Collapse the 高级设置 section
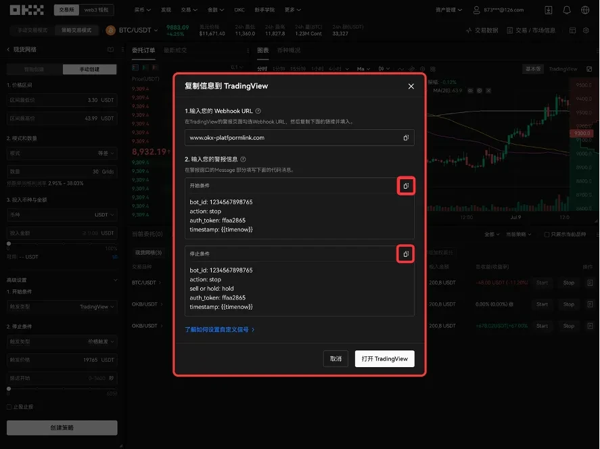 pos(115,280)
